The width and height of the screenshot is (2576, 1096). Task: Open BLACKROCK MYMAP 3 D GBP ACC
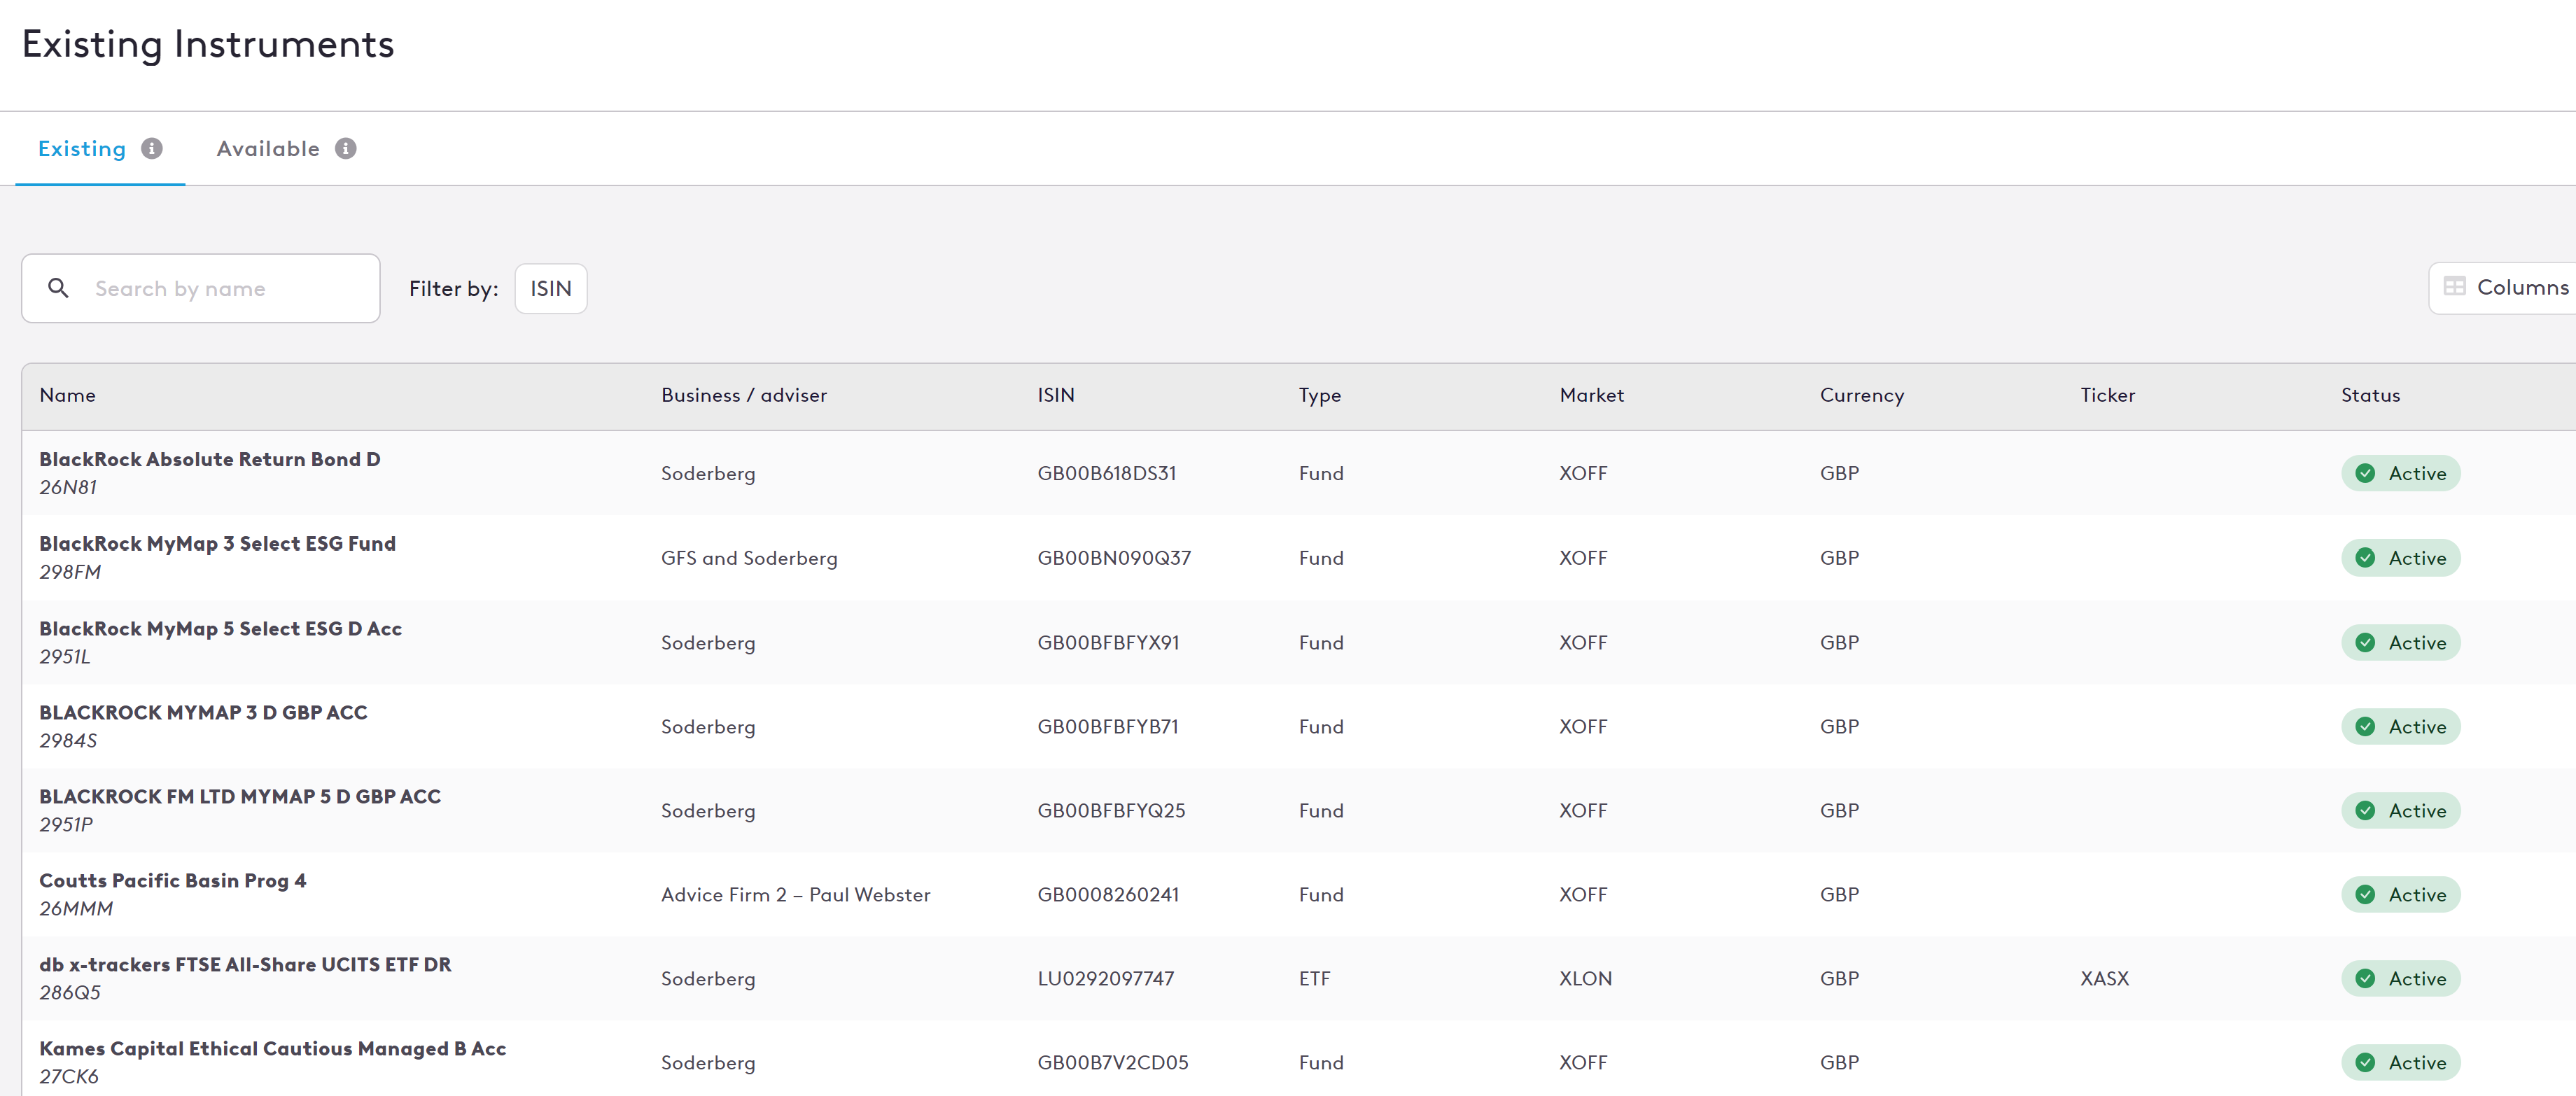[x=204, y=713]
